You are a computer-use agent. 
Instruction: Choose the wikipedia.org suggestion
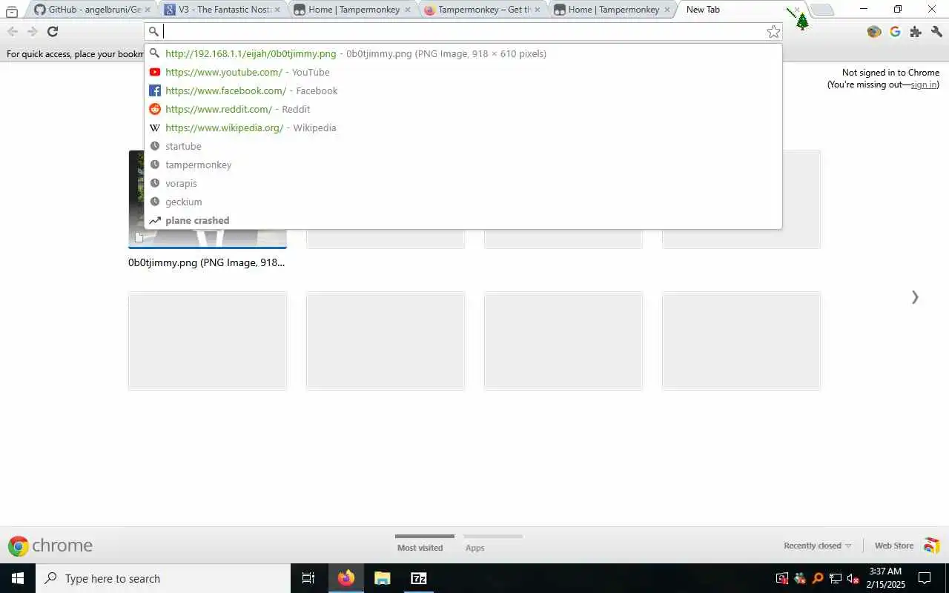click(463, 127)
